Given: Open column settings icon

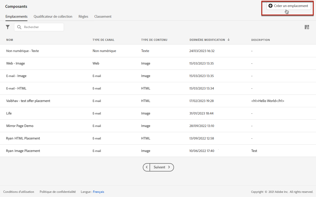Looking at the screenshot, I should click(x=307, y=27).
